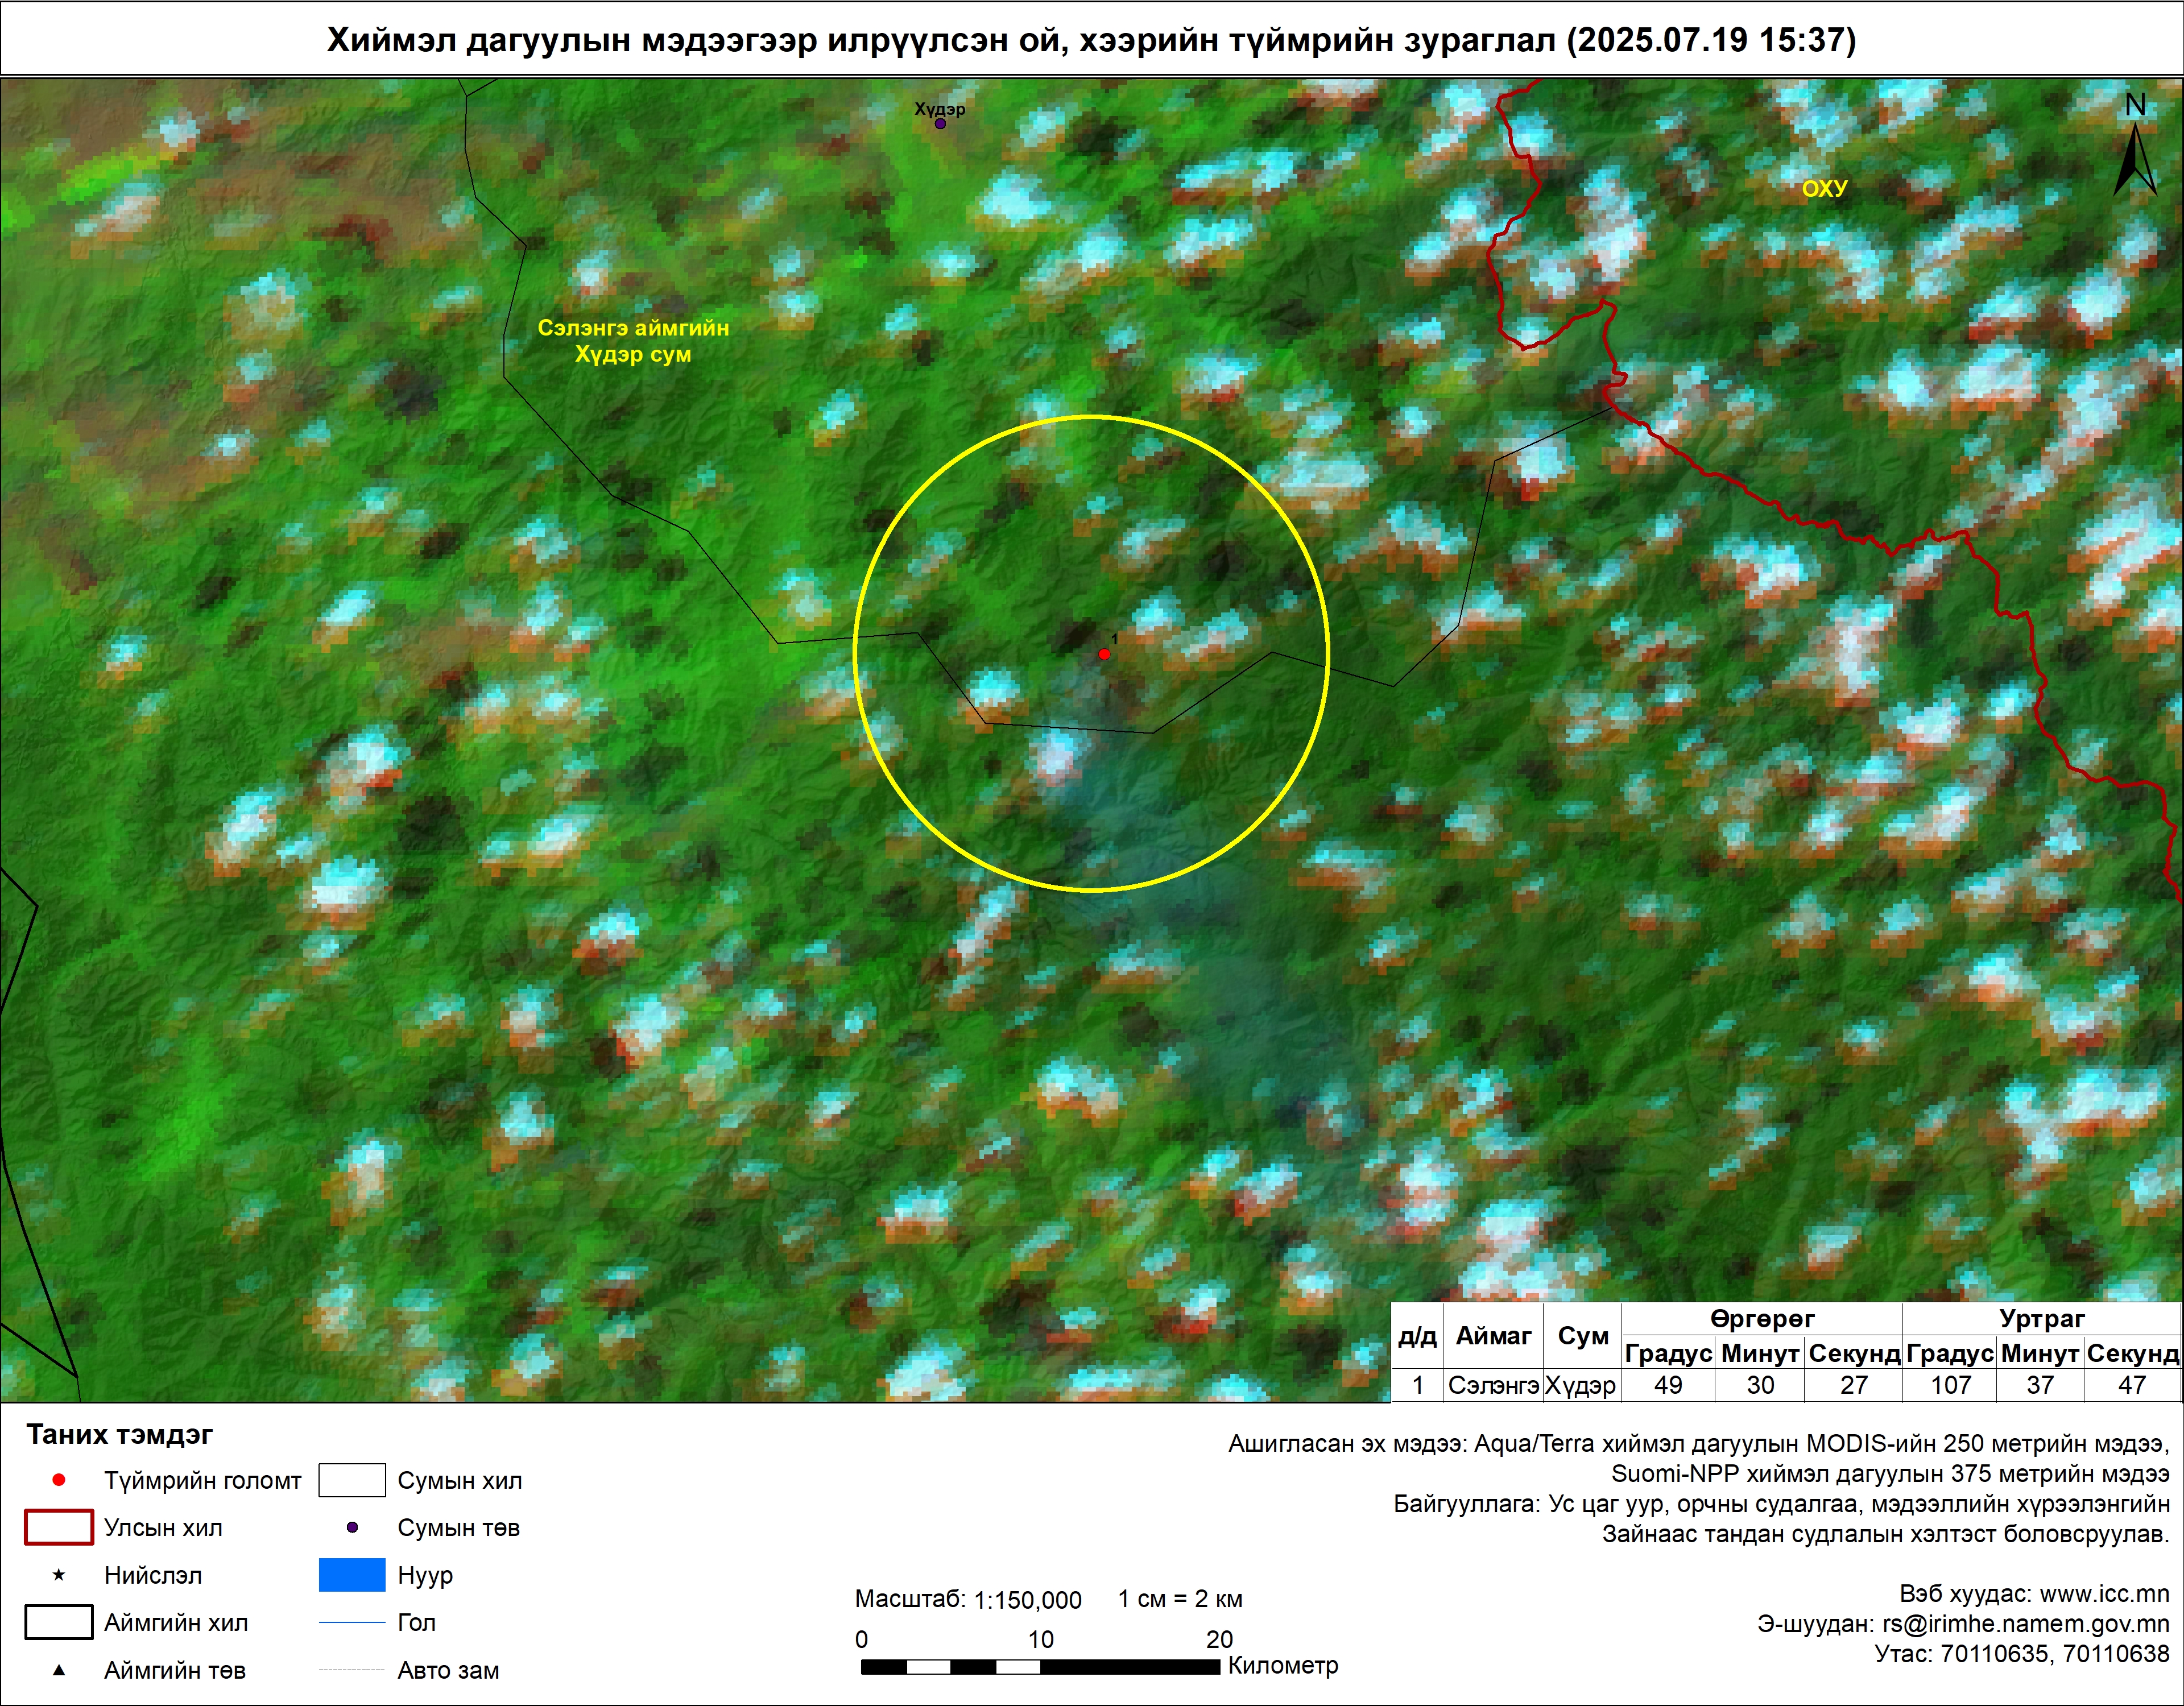Click the Сэлэнгэ аймгийн Хүдэр сум label
The height and width of the screenshot is (1706, 2184).
(x=633, y=341)
